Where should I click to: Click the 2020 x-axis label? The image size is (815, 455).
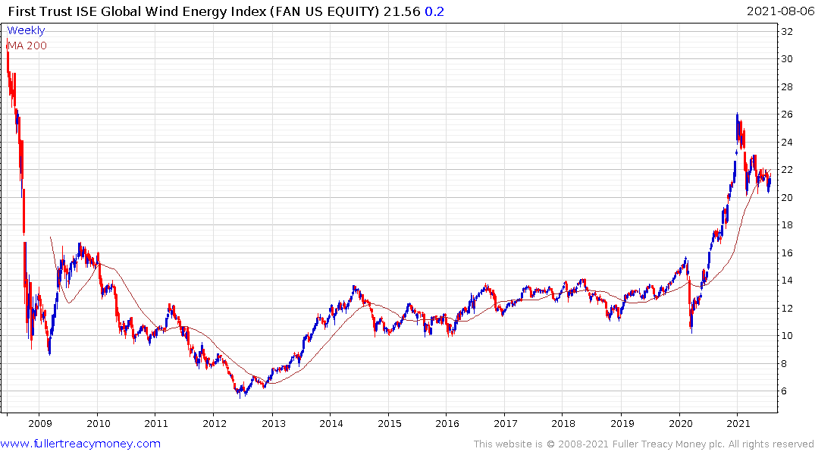point(680,423)
